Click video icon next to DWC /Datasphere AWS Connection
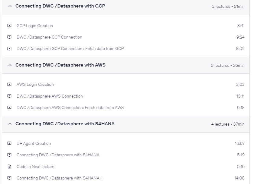The height and width of the screenshot is (184, 254). click(9, 96)
